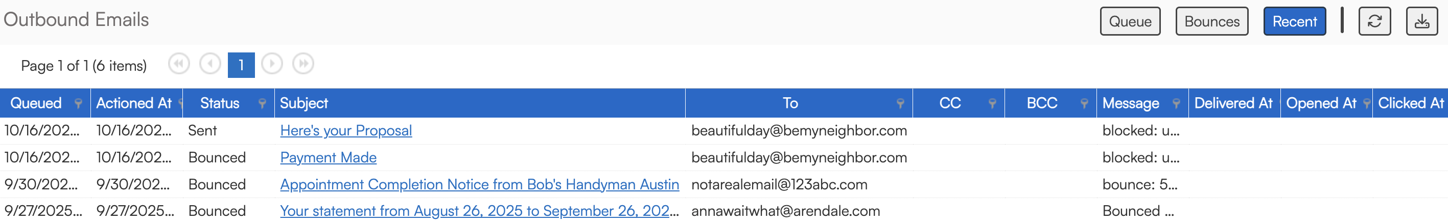Go to first page arrow
This screenshot has width=1448, height=224.
(x=179, y=64)
